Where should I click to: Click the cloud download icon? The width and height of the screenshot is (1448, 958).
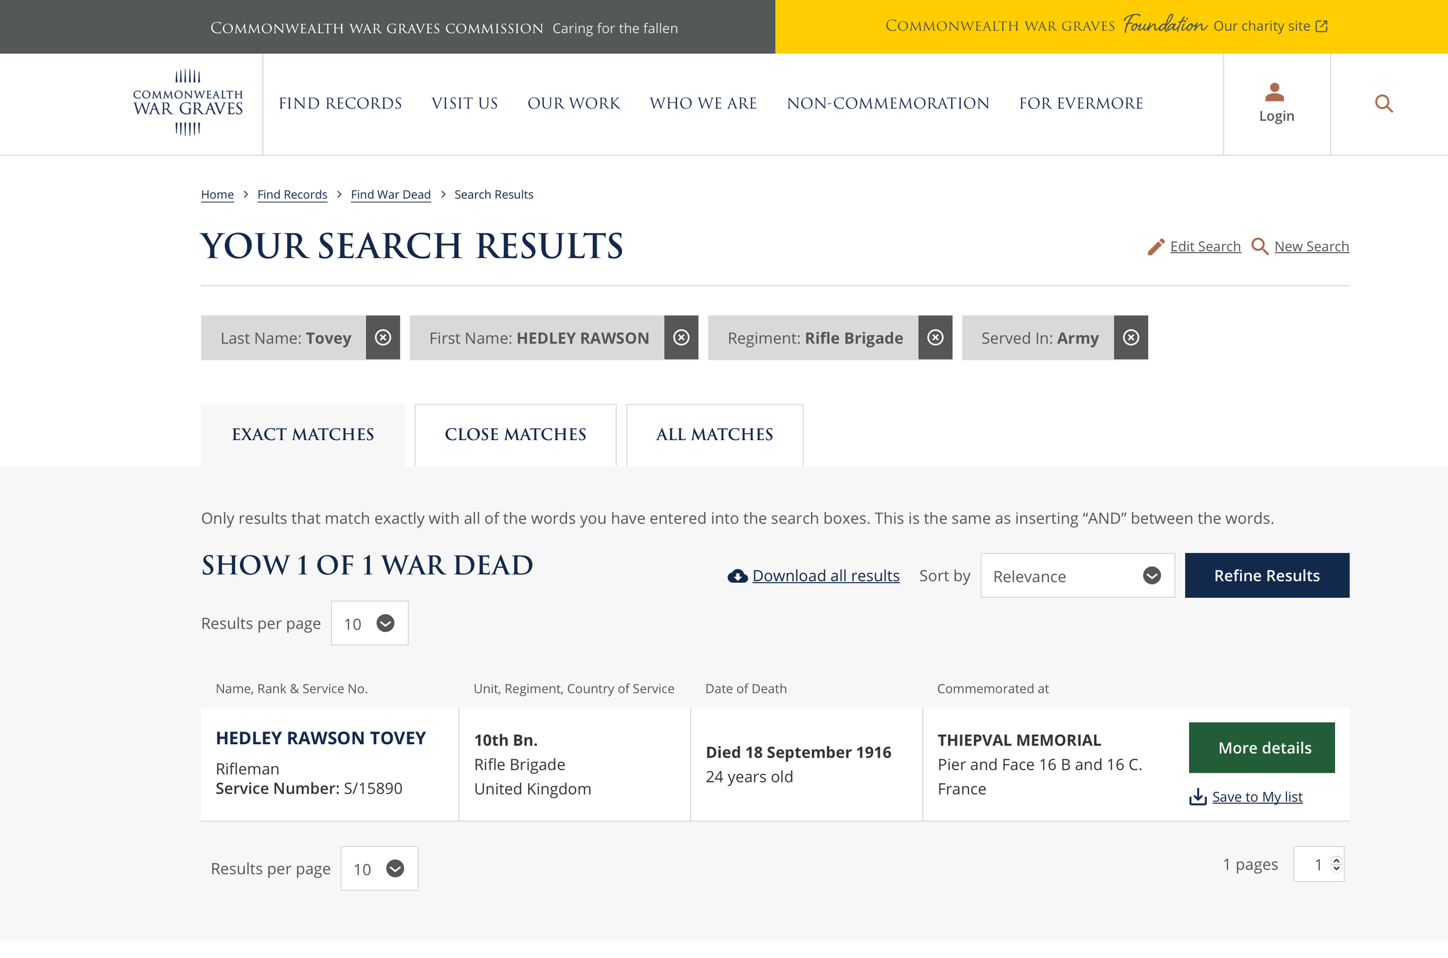737,576
